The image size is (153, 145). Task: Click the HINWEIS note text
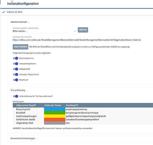[x=52, y=128]
